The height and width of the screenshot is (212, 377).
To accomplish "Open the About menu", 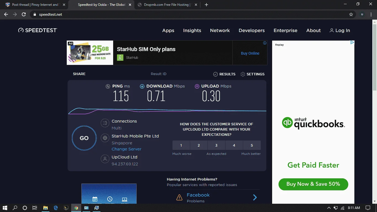I will (x=314, y=30).
